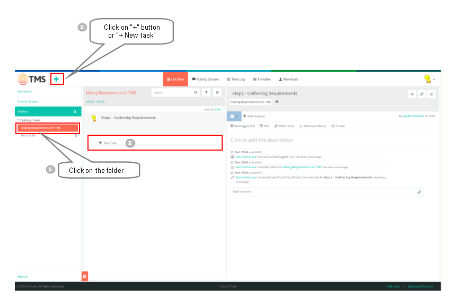Click Santhoshkumar in the set task as Backlogged entry
This screenshot has width=449, height=297.
click(x=246, y=157)
